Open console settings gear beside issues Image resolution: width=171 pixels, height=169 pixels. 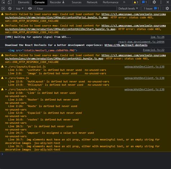[167, 9]
